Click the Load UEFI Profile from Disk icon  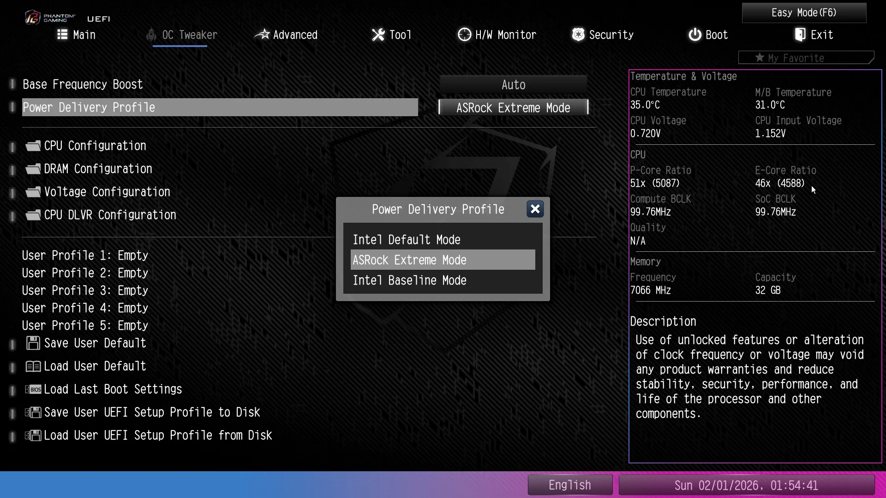[x=33, y=435]
